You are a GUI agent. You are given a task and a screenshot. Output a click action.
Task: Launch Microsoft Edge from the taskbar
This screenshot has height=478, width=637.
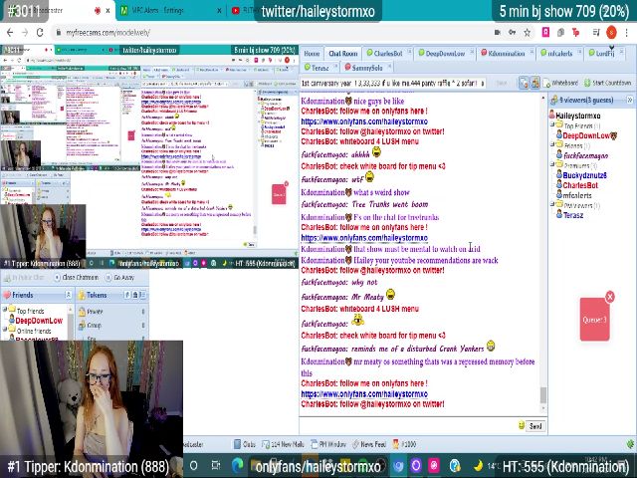tap(237, 465)
